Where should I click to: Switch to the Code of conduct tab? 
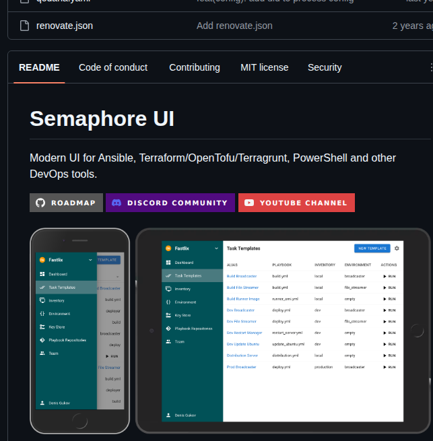tap(113, 67)
